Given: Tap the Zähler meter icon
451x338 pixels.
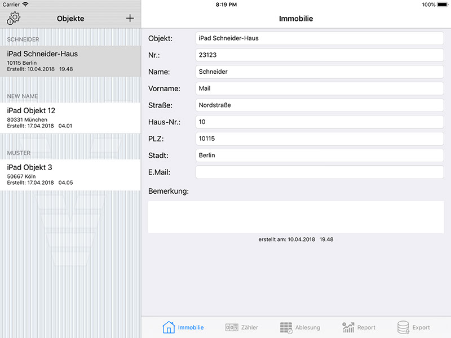Looking at the screenshot, I should (x=232, y=327).
